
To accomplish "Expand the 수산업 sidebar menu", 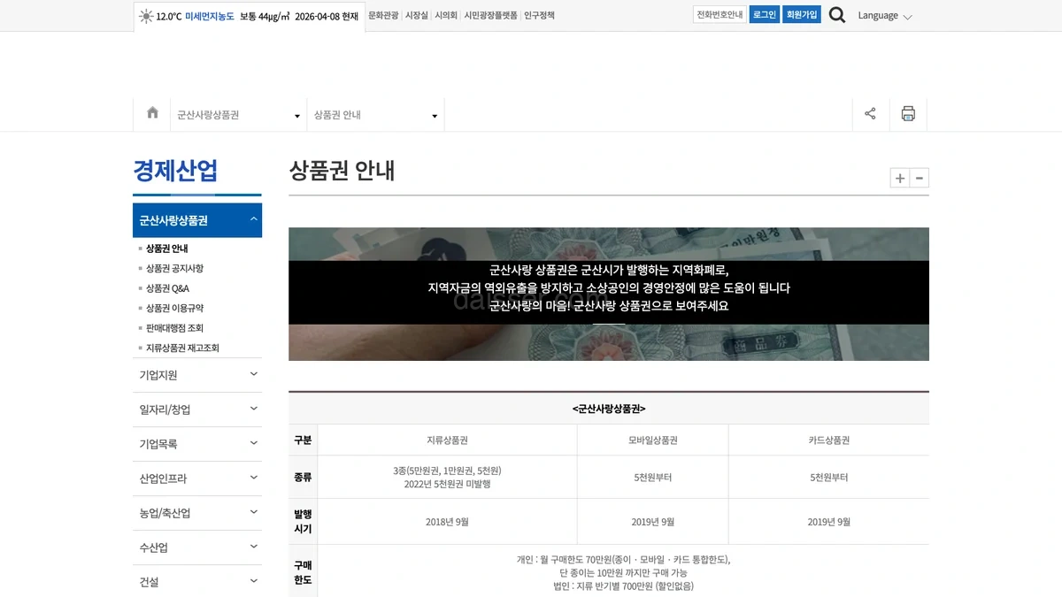I will pos(197,547).
